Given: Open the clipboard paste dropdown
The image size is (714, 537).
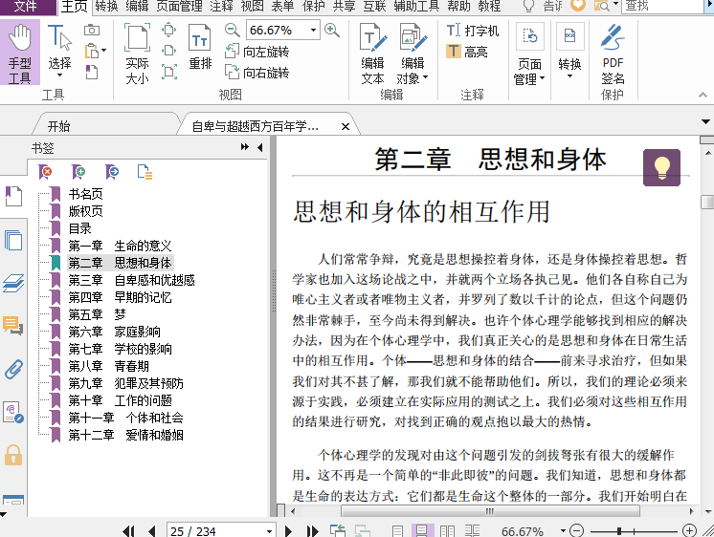Looking at the screenshot, I should coord(103,51).
